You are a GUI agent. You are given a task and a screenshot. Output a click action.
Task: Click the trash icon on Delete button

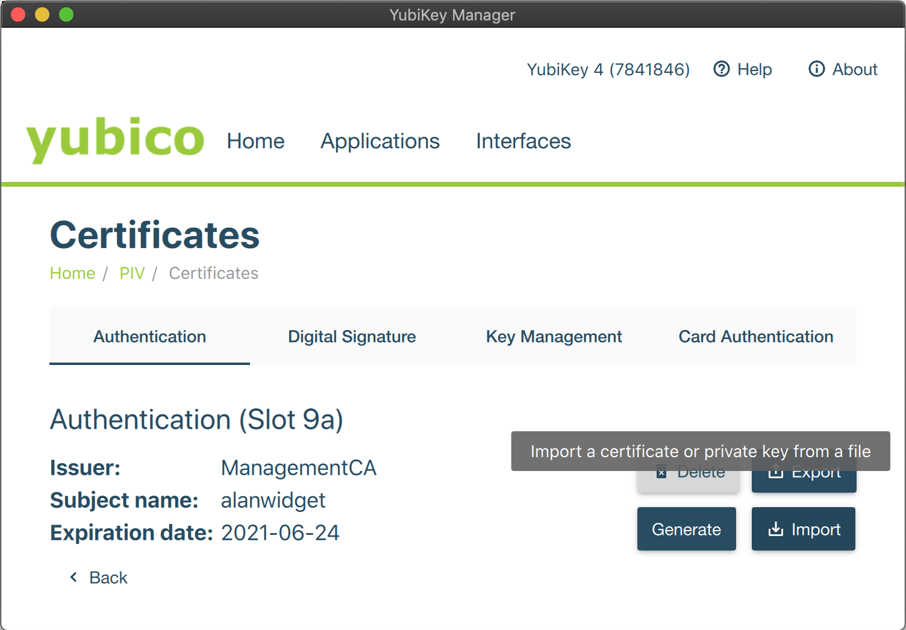661,473
